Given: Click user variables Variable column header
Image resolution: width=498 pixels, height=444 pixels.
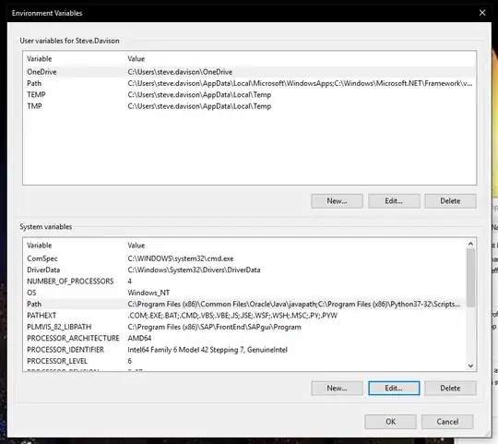Looking at the screenshot, I should point(40,59).
